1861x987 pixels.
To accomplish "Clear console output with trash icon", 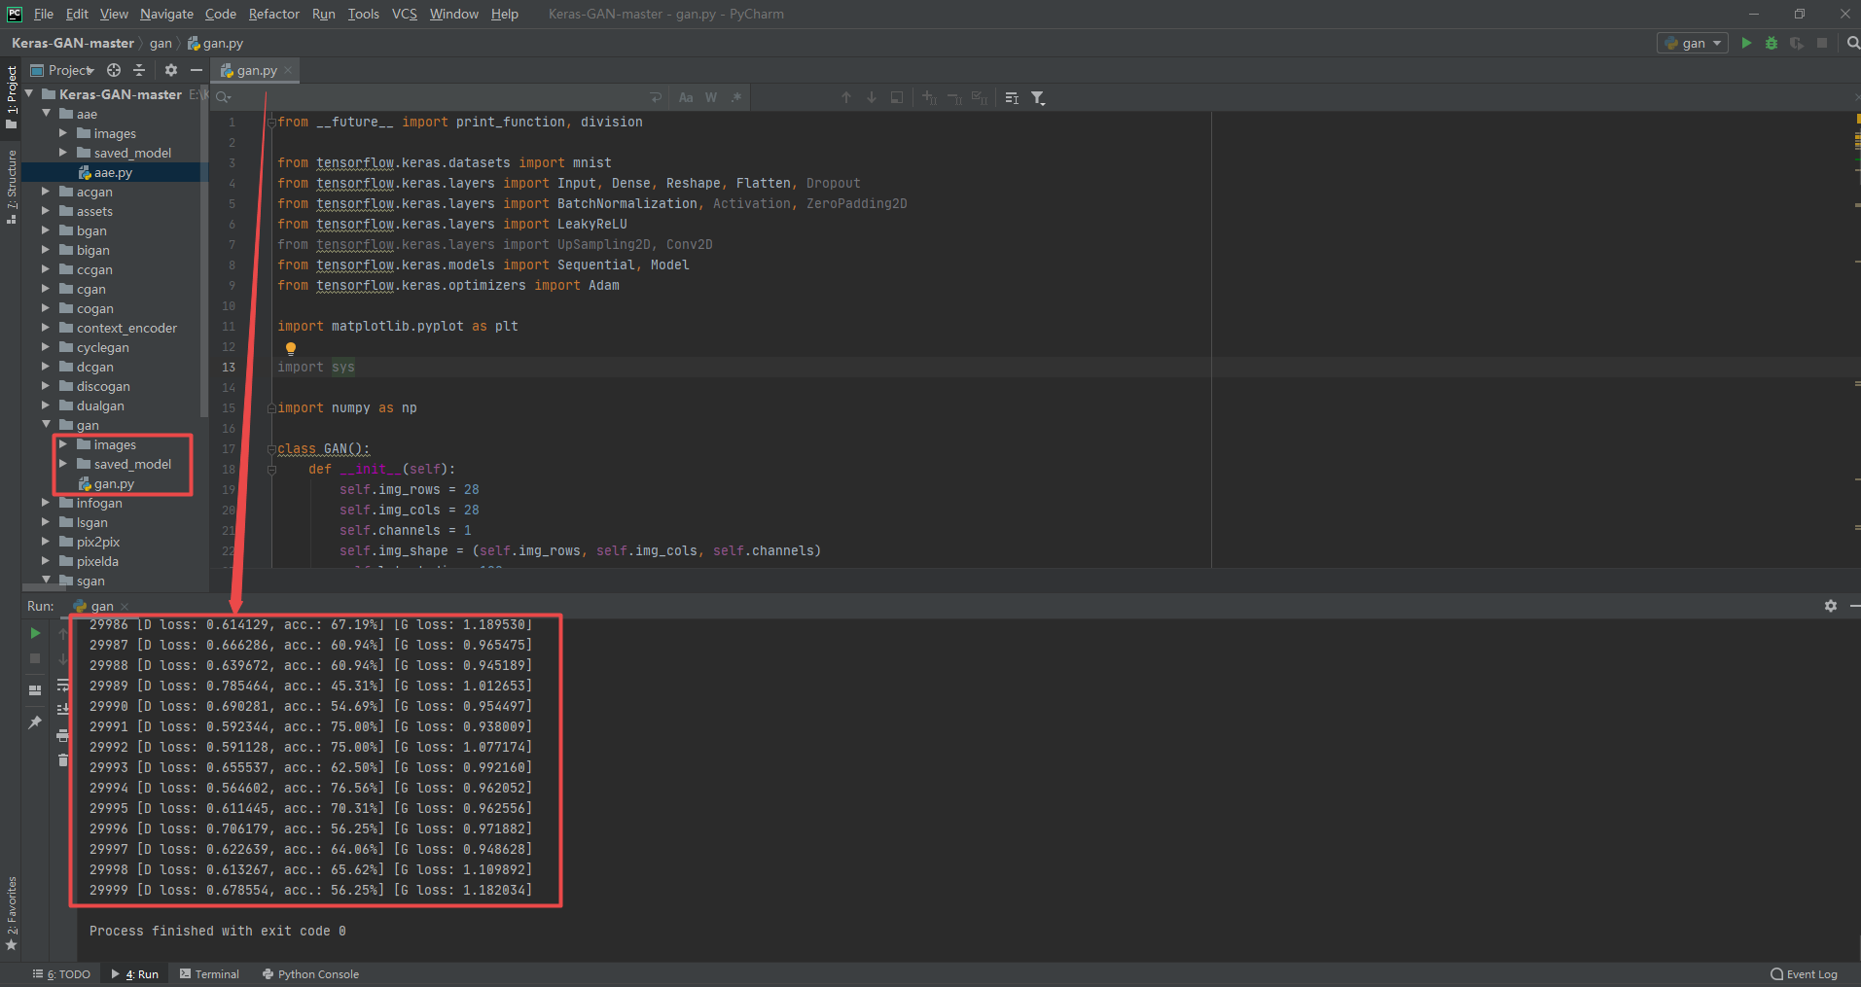I will (63, 760).
